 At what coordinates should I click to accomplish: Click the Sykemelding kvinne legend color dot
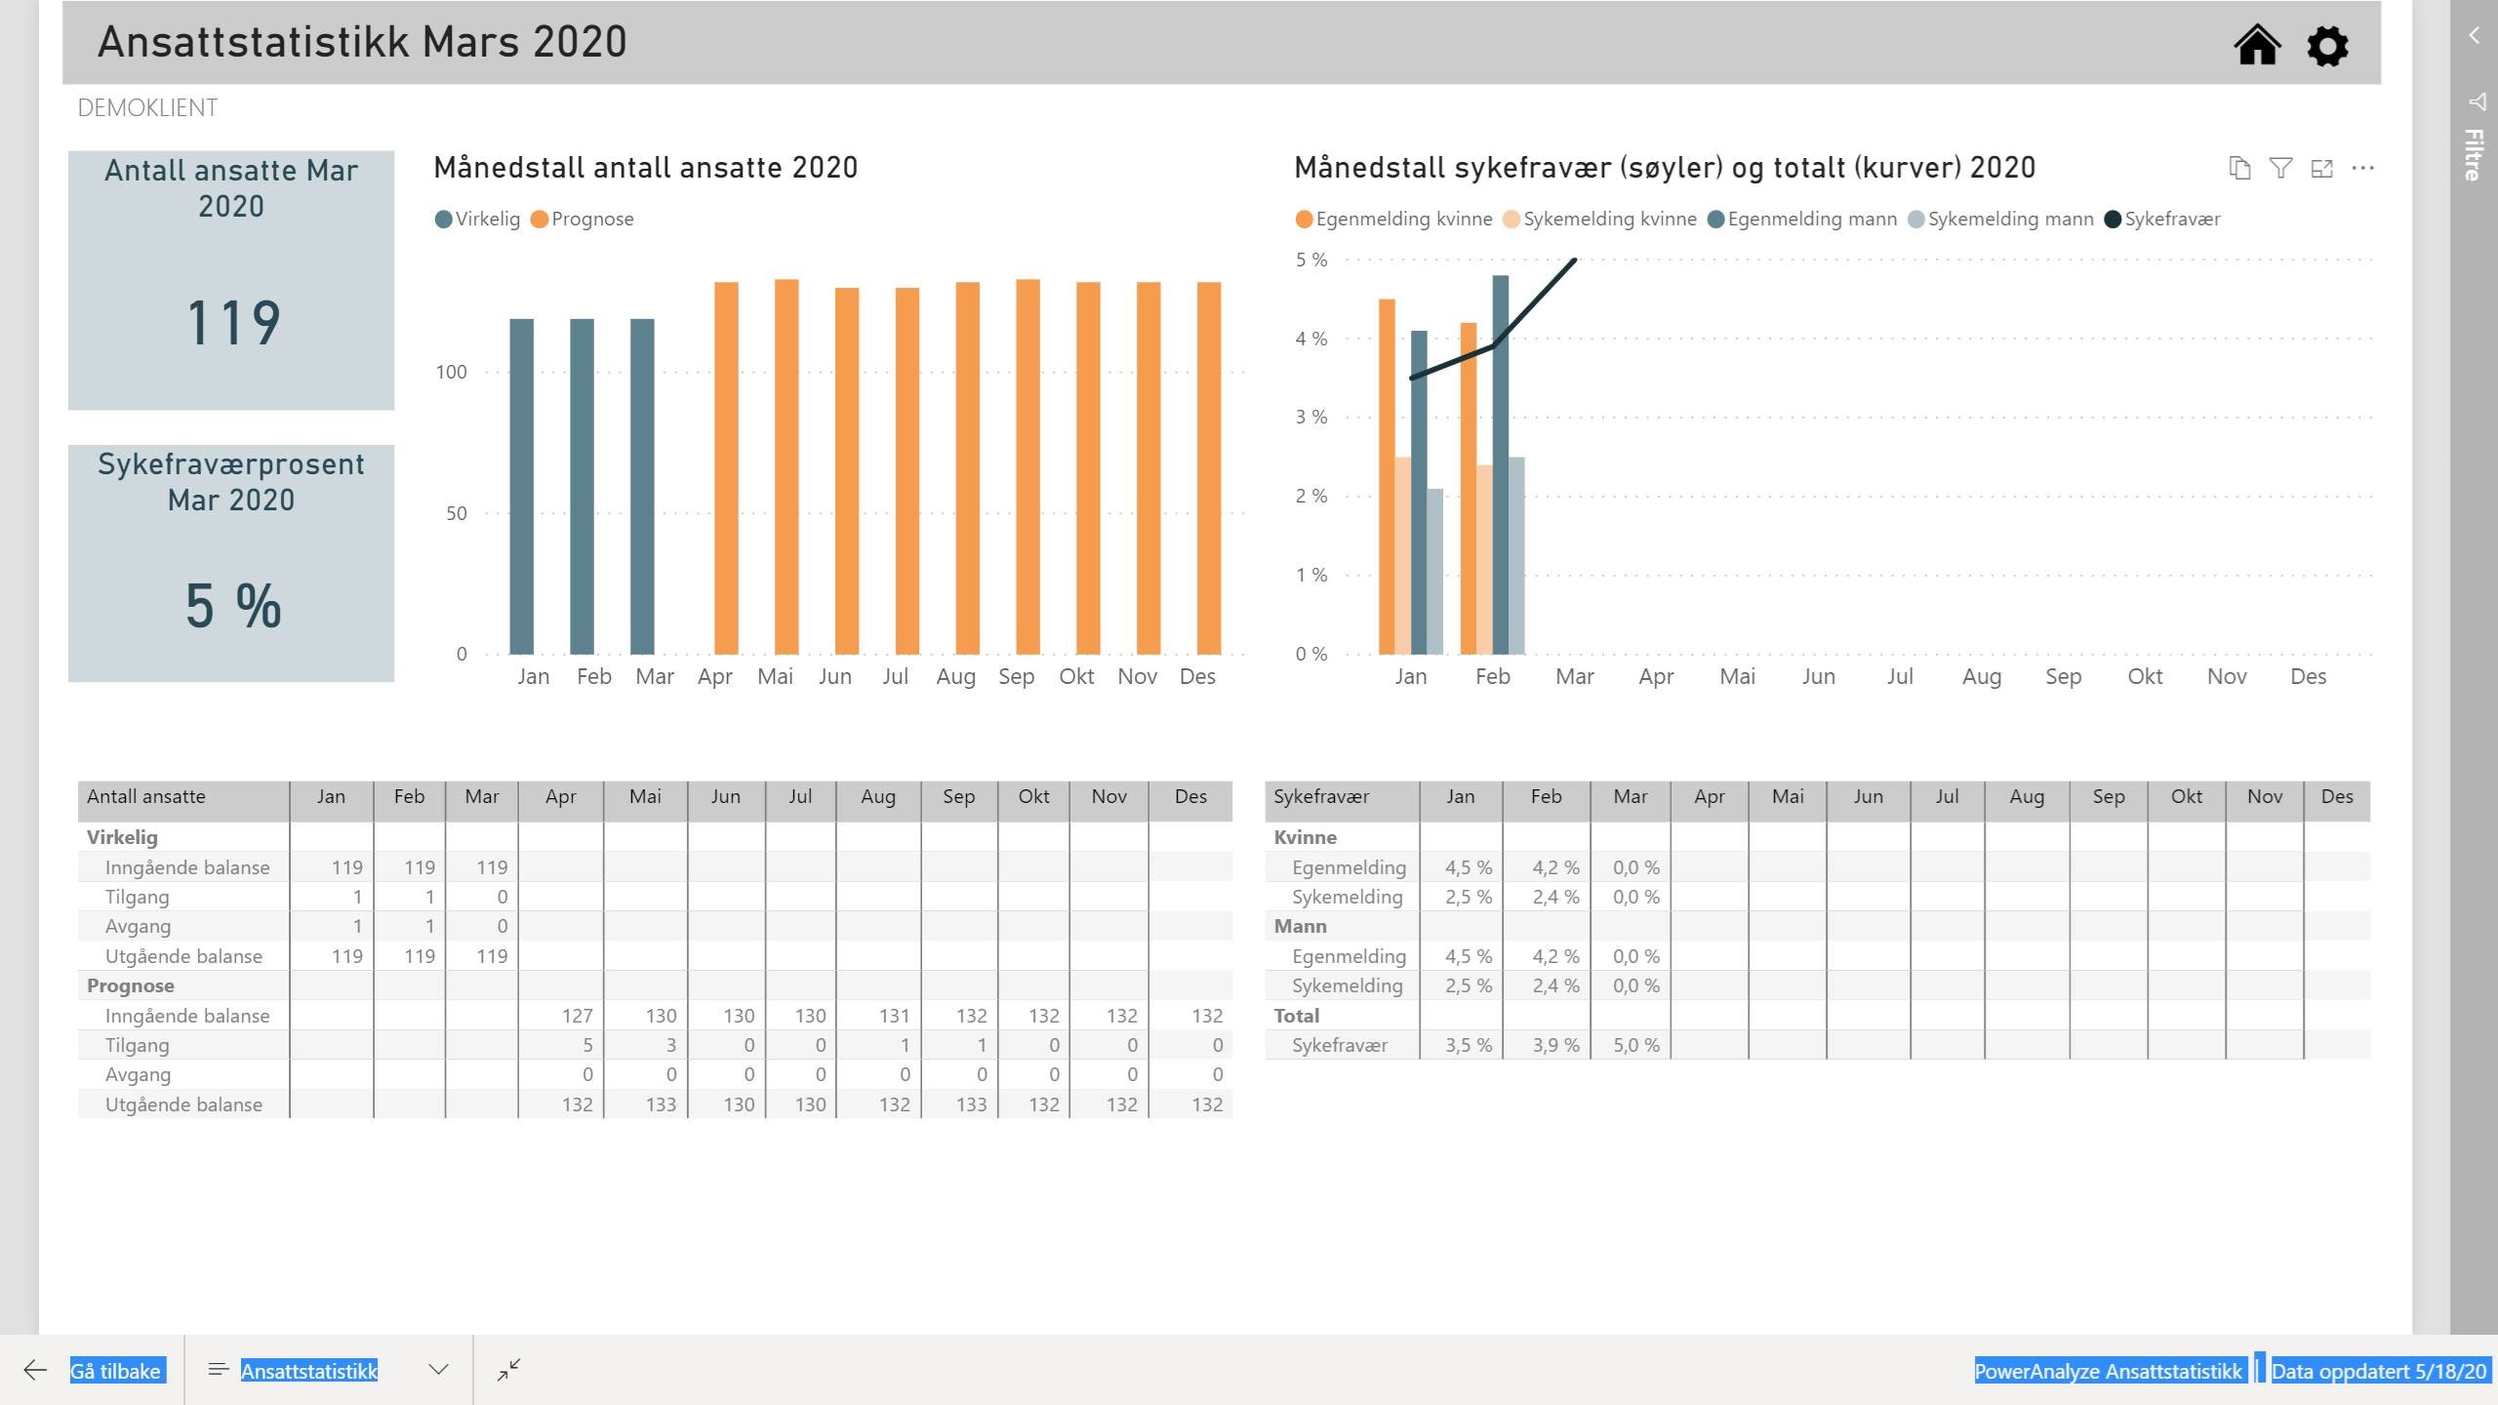coord(1511,219)
